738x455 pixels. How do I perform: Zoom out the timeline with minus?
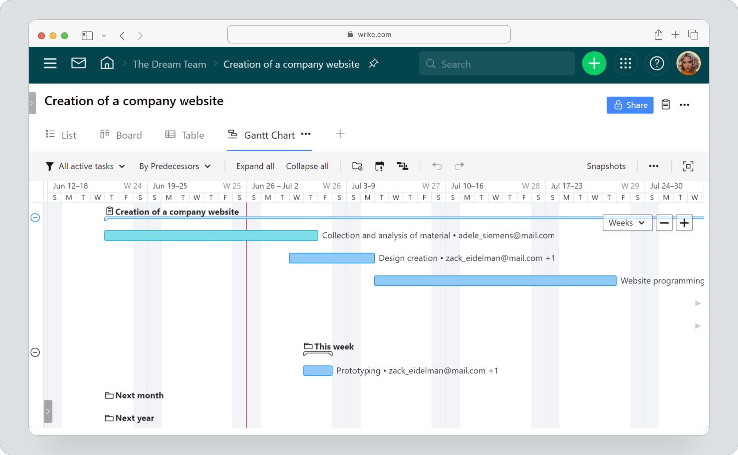[664, 223]
